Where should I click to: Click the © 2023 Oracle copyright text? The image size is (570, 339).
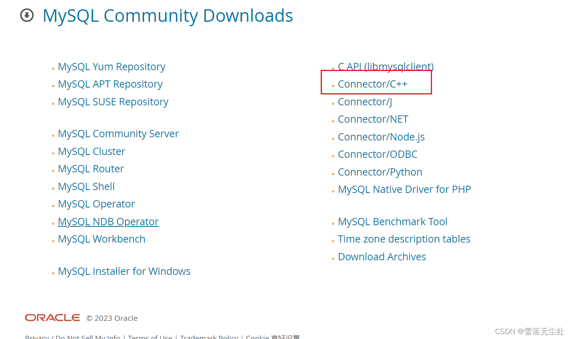(112, 318)
